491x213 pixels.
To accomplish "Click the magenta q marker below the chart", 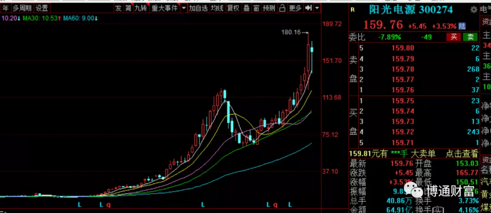I will point(109,205).
